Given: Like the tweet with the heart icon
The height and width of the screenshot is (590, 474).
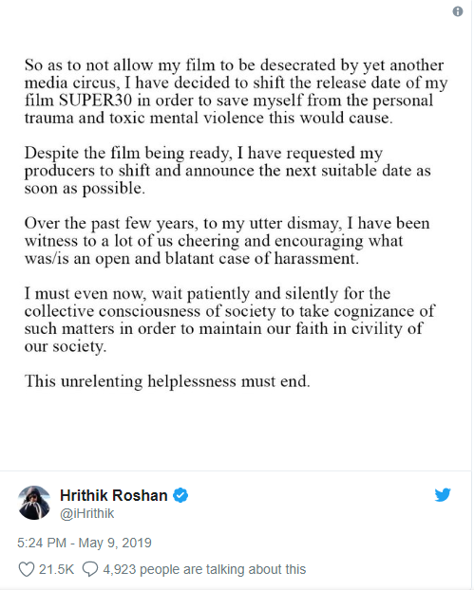Looking at the screenshot, I should (27, 569).
